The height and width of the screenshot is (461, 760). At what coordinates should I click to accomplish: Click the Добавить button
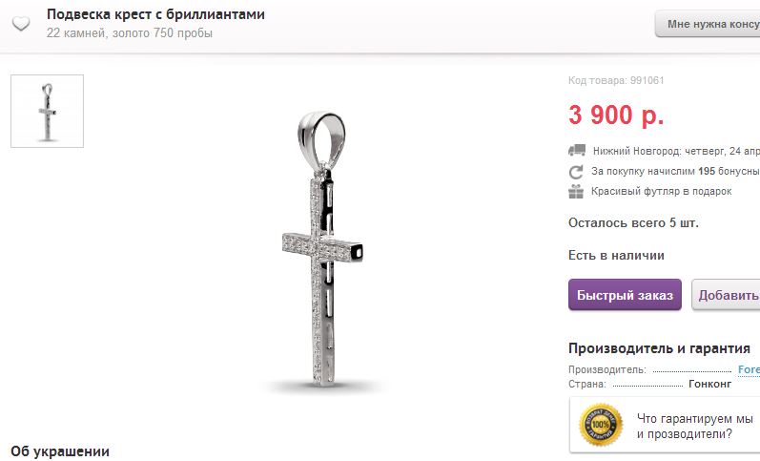tap(726, 295)
